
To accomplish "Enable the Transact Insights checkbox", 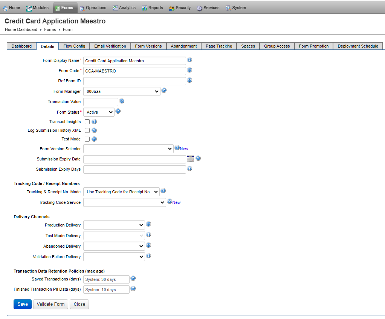I will pyautogui.click(x=87, y=122).
